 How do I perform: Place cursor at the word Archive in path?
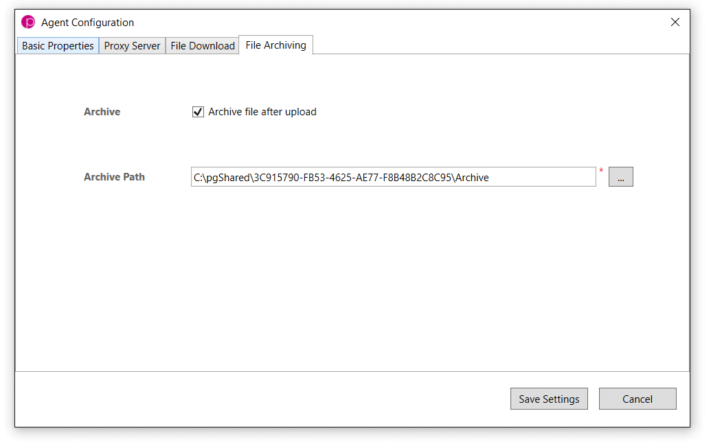[x=472, y=178]
